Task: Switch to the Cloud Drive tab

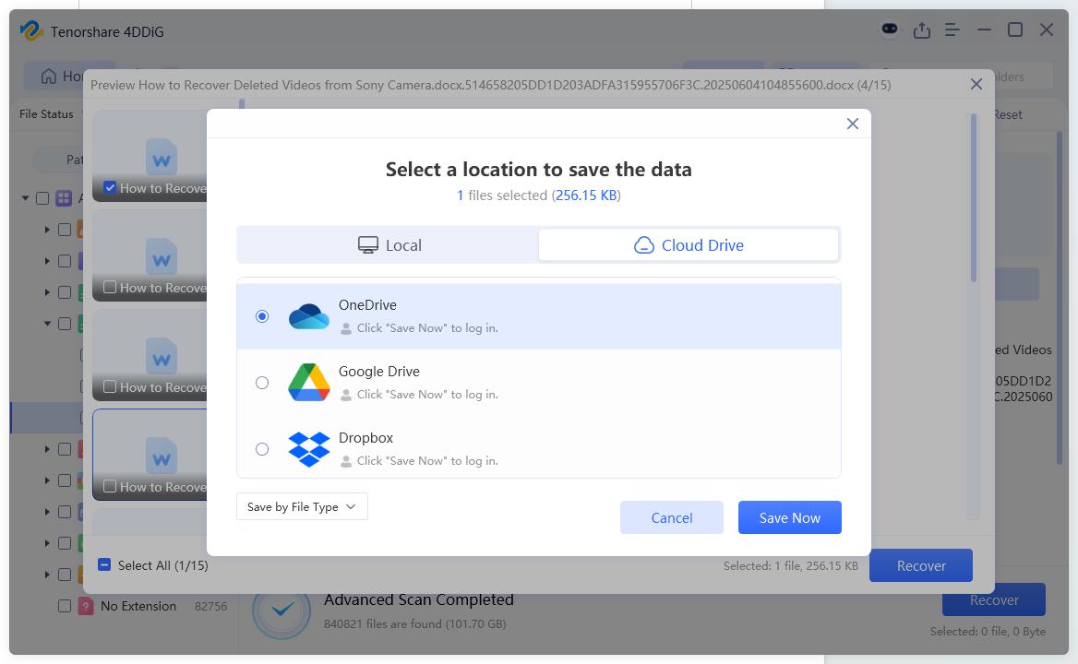Action: tap(689, 245)
